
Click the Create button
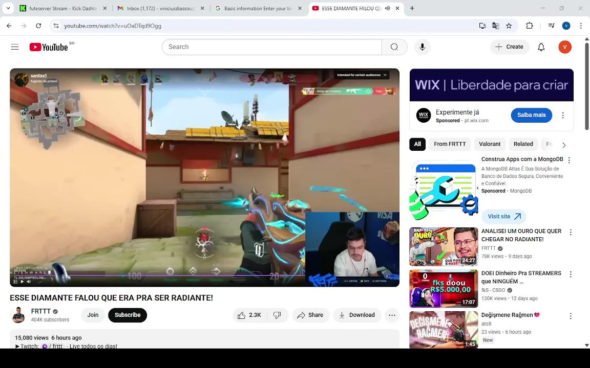coord(509,47)
